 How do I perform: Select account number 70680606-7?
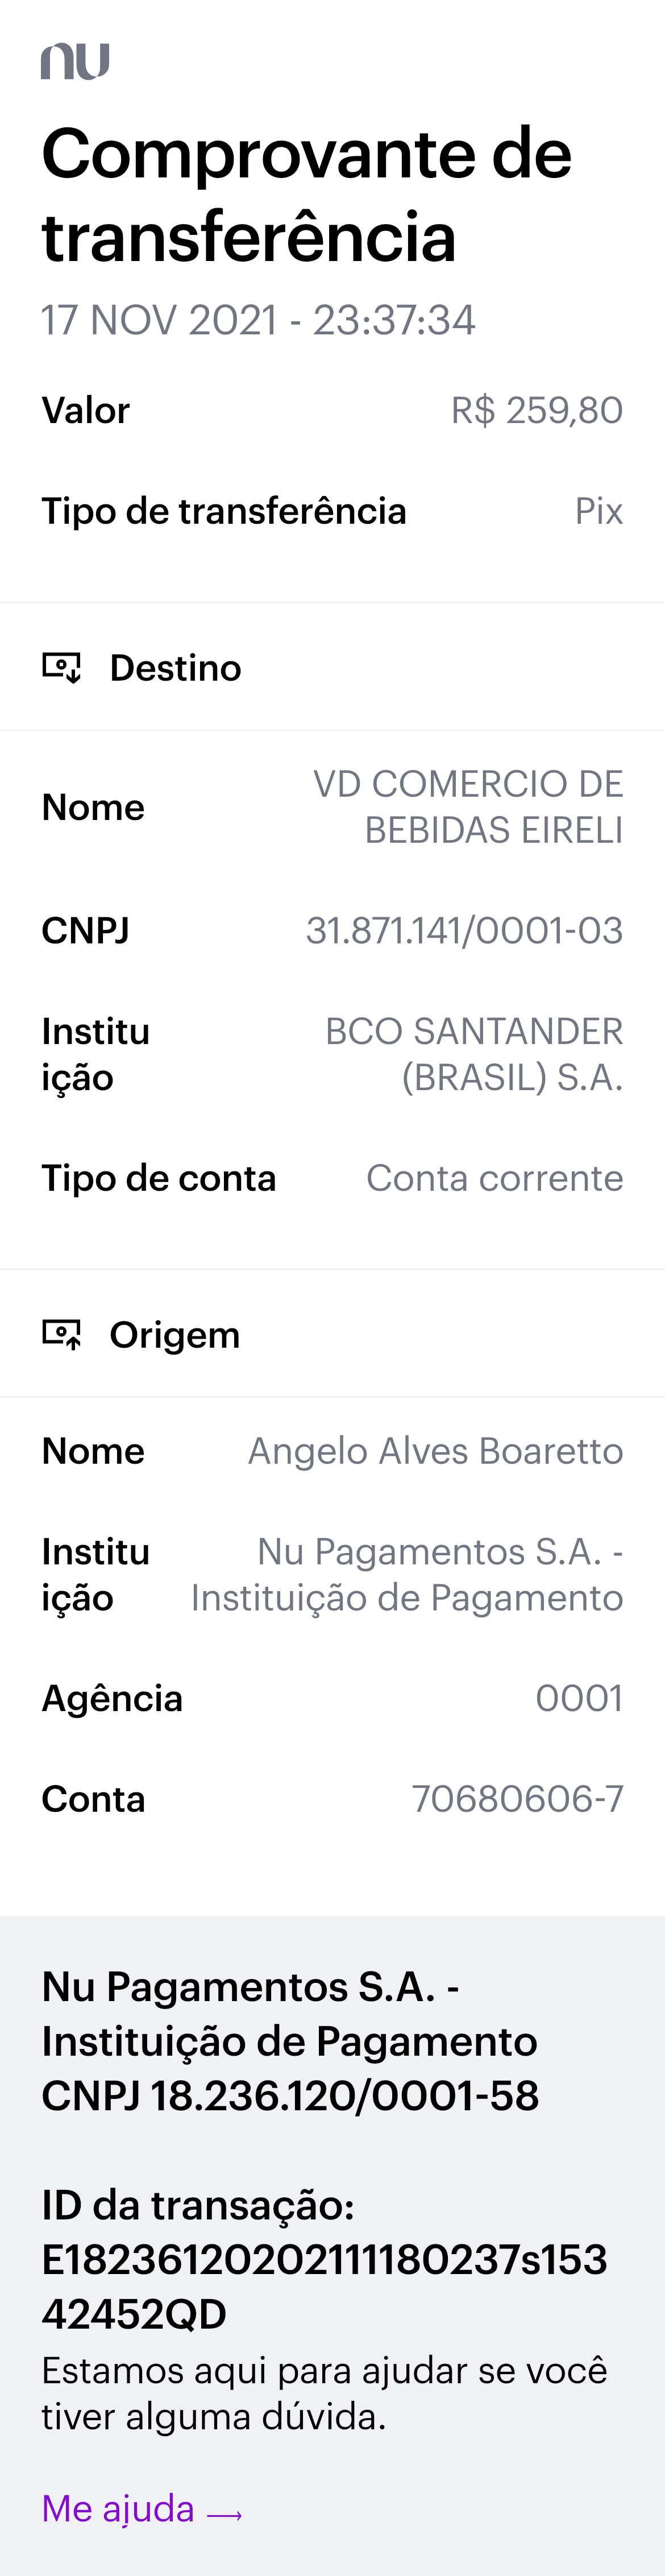tap(517, 1799)
